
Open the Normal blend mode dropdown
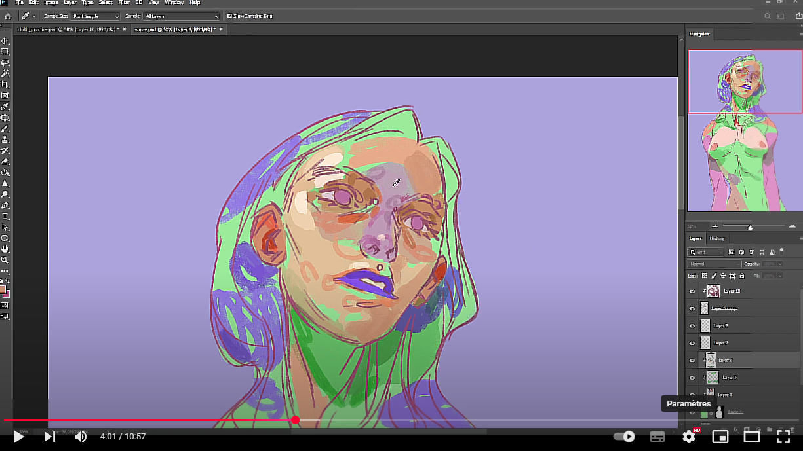(x=713, y=264)
